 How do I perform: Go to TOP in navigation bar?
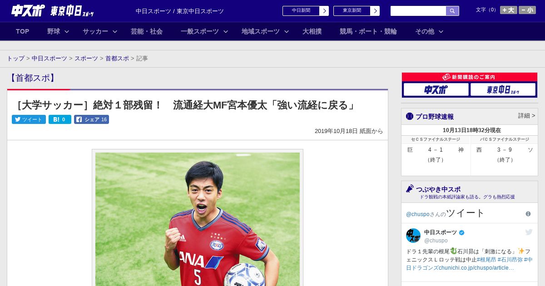pyautogui.click(x=23, y=31)
